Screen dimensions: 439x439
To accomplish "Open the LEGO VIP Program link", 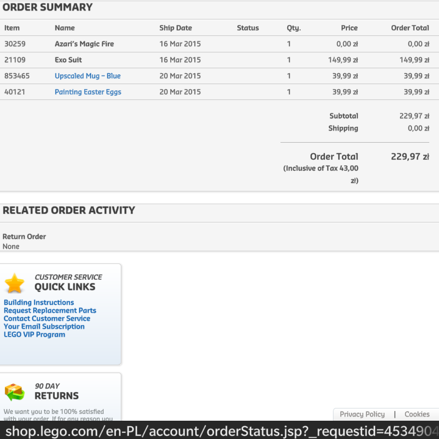I will click(34, 335).
